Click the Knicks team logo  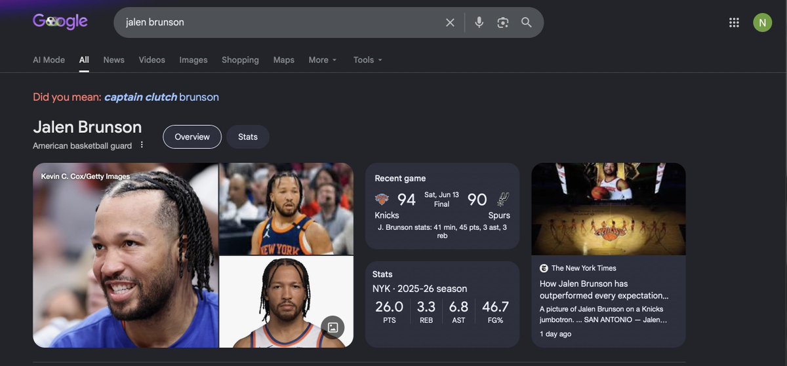(382, 200)
